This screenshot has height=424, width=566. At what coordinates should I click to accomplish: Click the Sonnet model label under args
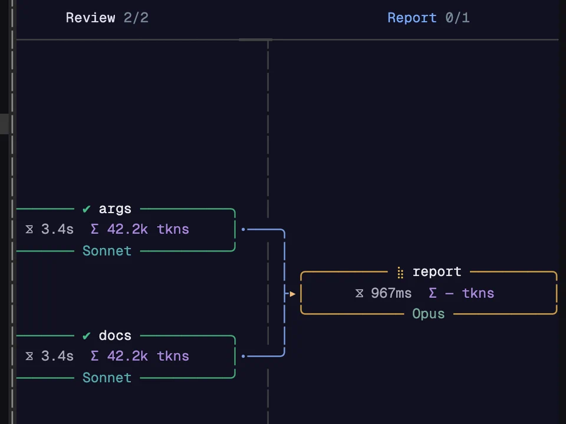click(107, 251)
